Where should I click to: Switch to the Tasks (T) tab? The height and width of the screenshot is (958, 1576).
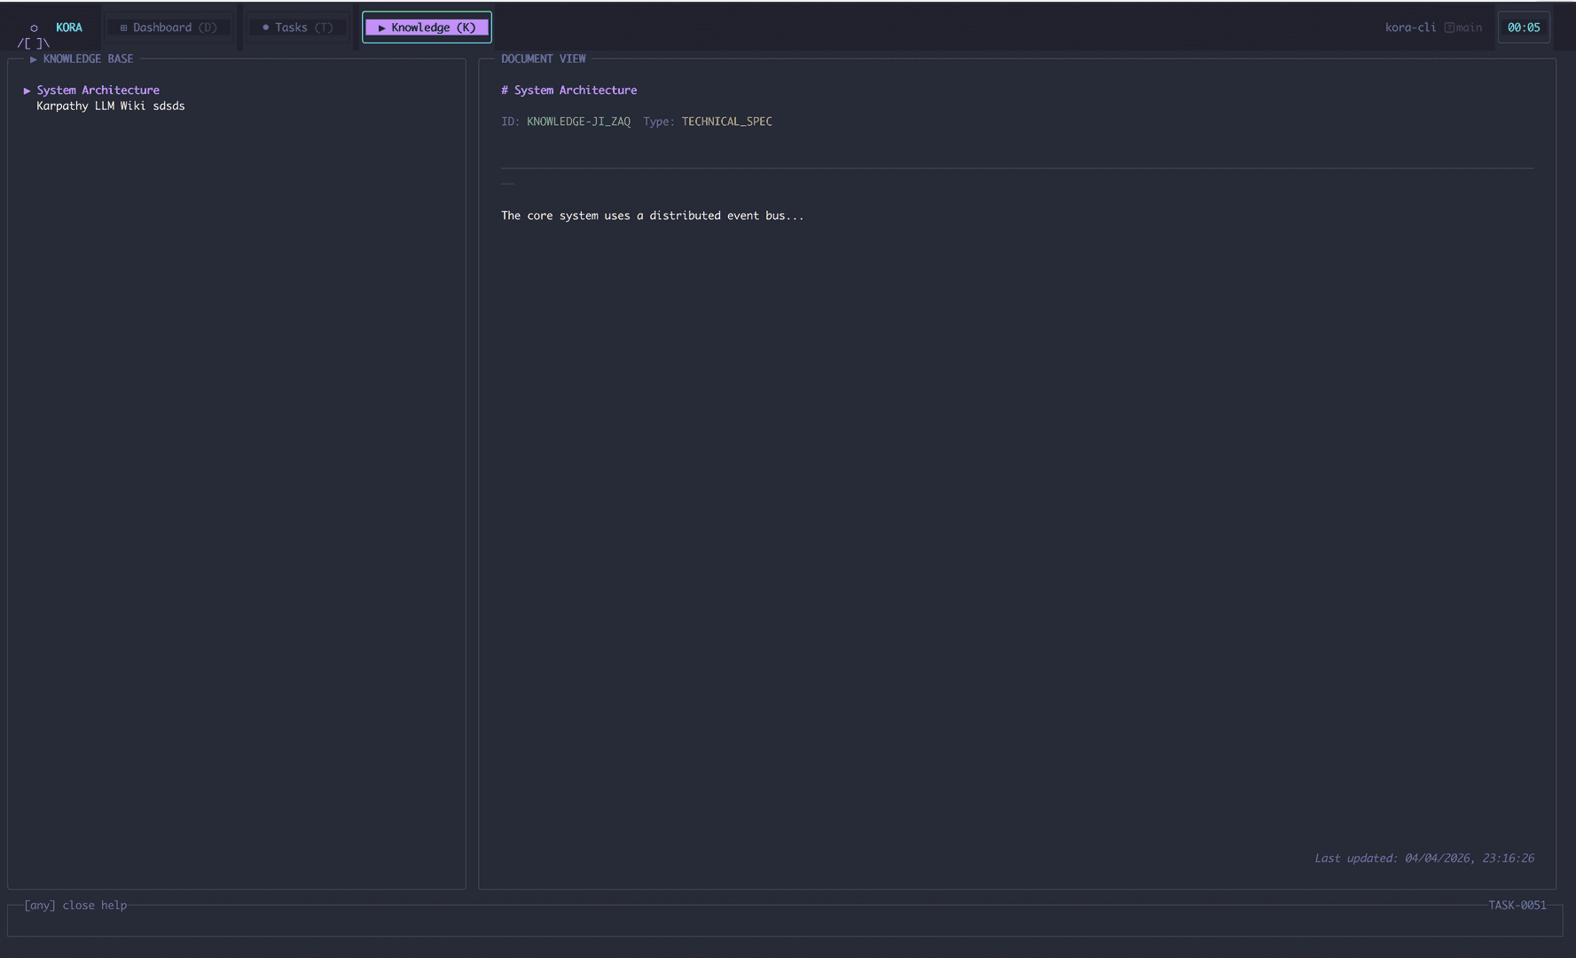click(298, 27)
